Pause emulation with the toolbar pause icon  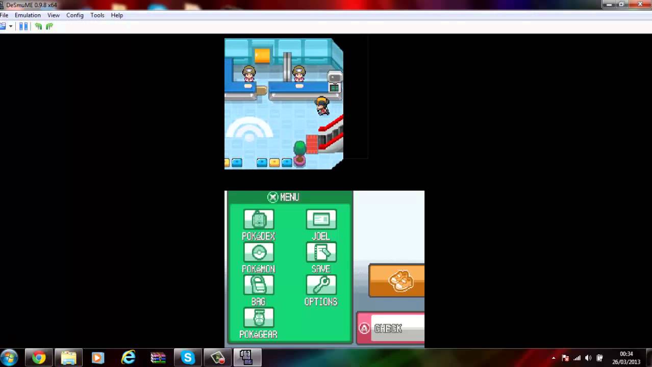pos(23,27)
